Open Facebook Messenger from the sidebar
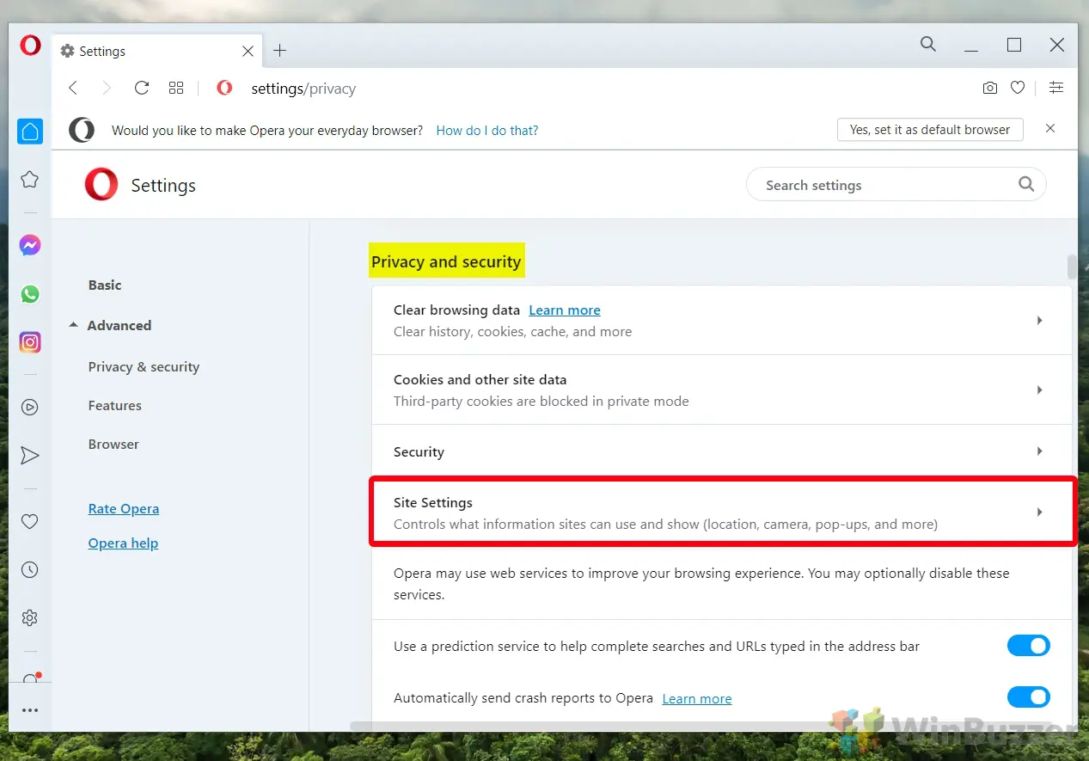1089x761 pixels. coord(30,245)
